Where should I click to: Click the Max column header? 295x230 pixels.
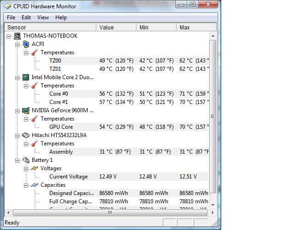pyautogui.click(x=196, y=28)
